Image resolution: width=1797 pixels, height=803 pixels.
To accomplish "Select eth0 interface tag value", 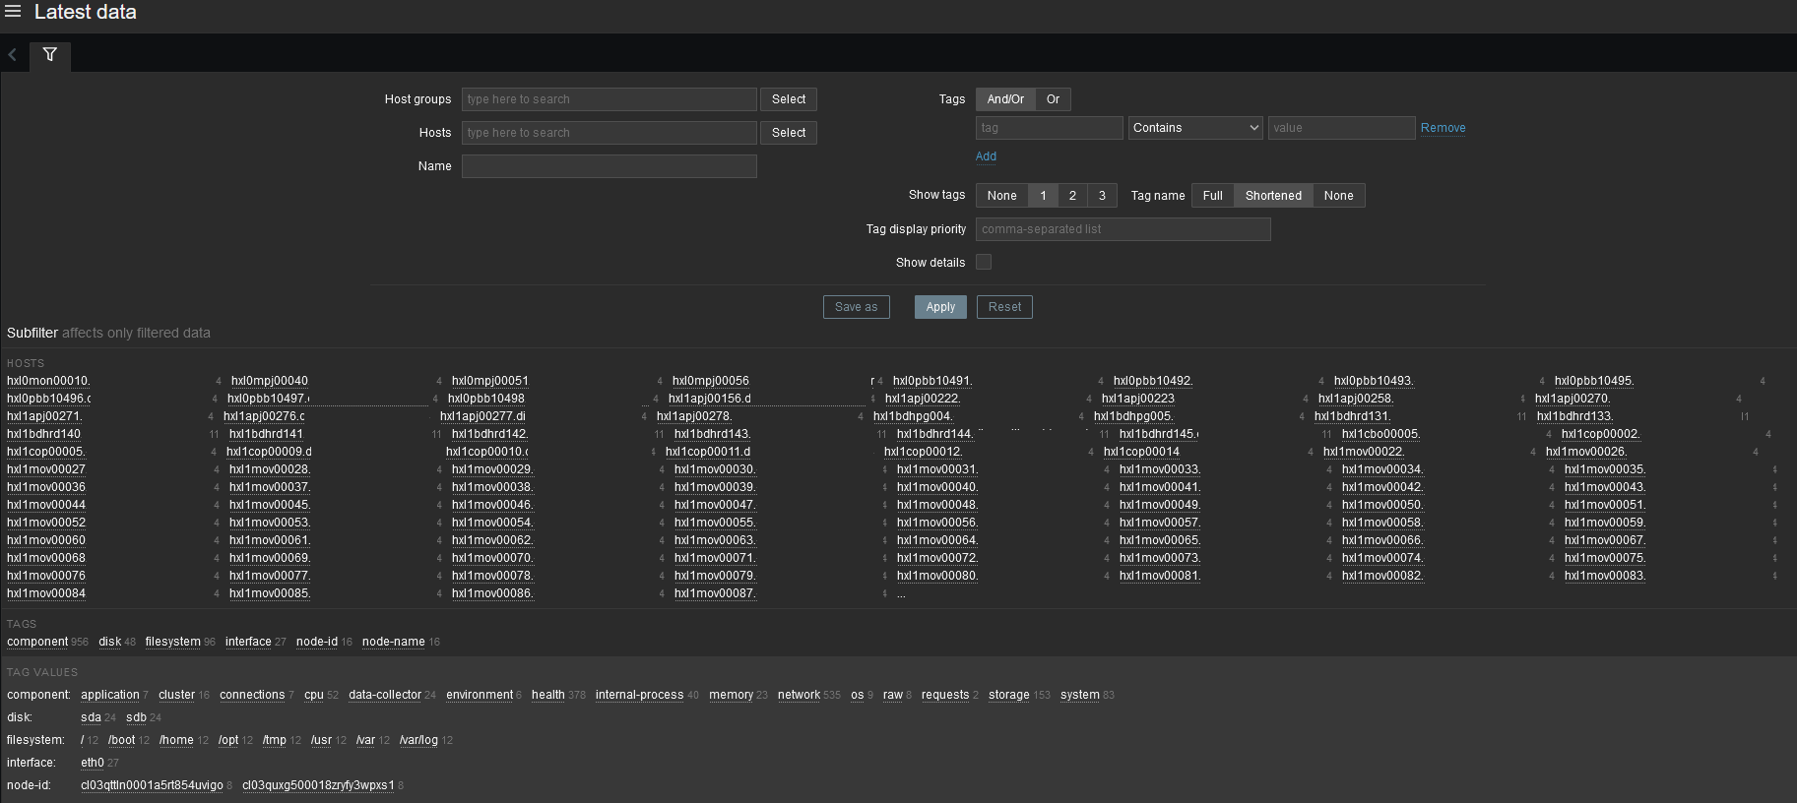I will pyautogui.click(x=93, y=763).
